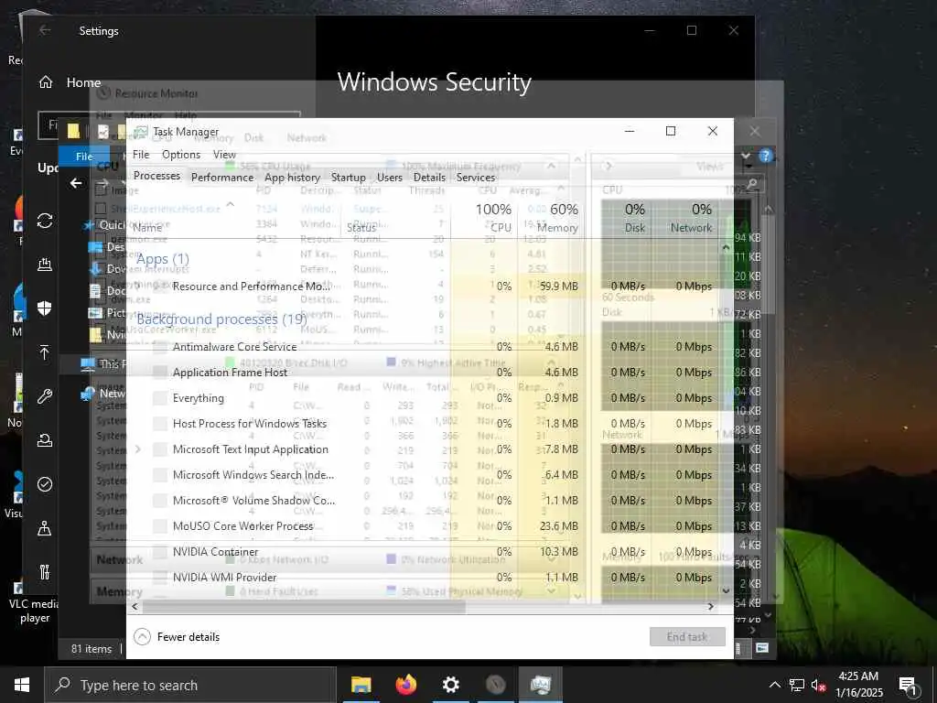Select Windows Security shield icon in Settings
The height and width of the screenshot is (703, 937).
click(x=44, y=308)
